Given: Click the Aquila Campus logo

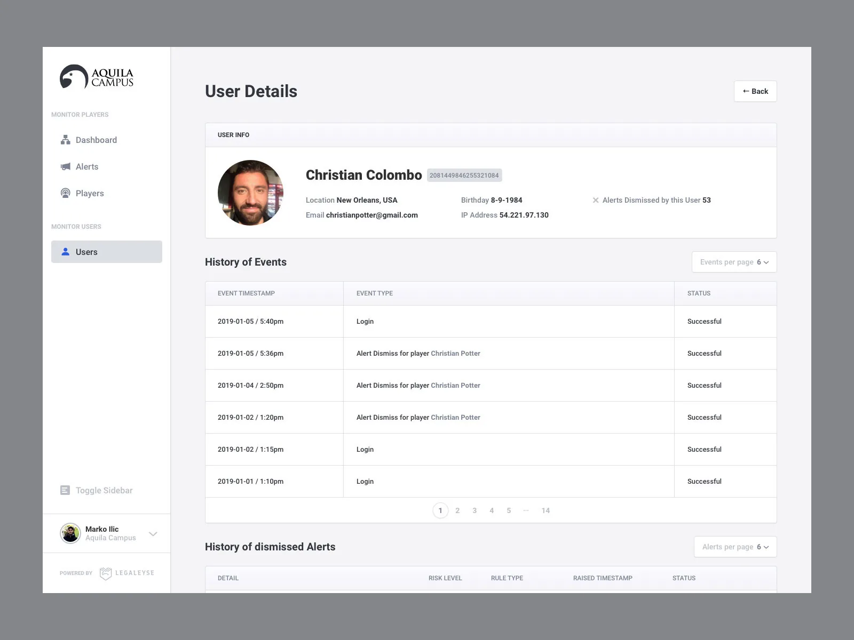Looking at the screenshot, I should [x=97, y=77].
